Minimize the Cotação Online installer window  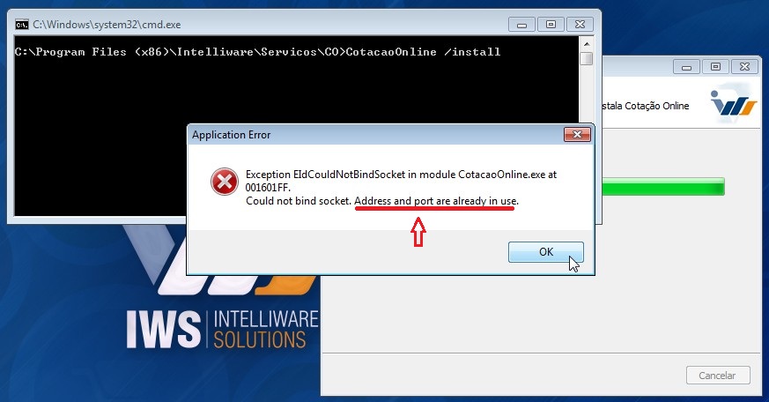coord(686,66)
